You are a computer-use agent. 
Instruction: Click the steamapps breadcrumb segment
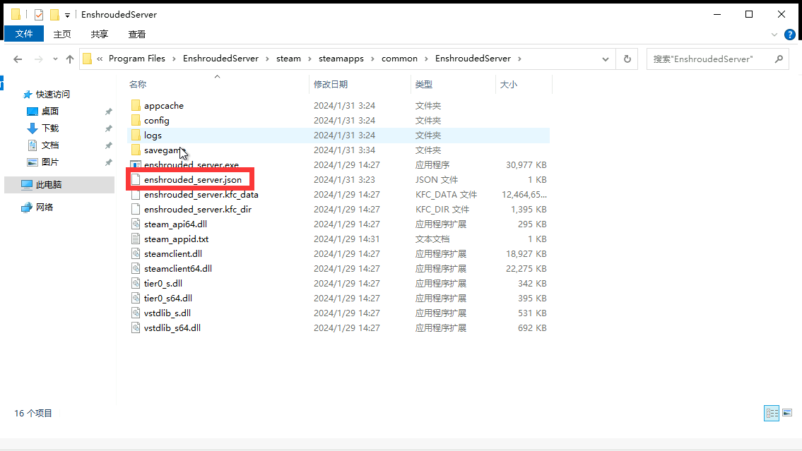coord(341,59)
